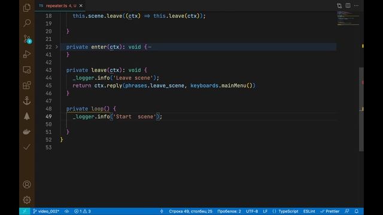The width and height of the screenshot is (383, 215).
Task: Open the More Actions ellipsis menu
Action: (357, 5)
